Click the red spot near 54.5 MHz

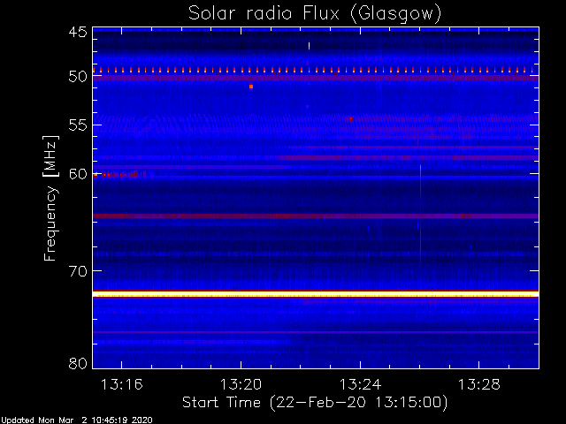point(350,118)
